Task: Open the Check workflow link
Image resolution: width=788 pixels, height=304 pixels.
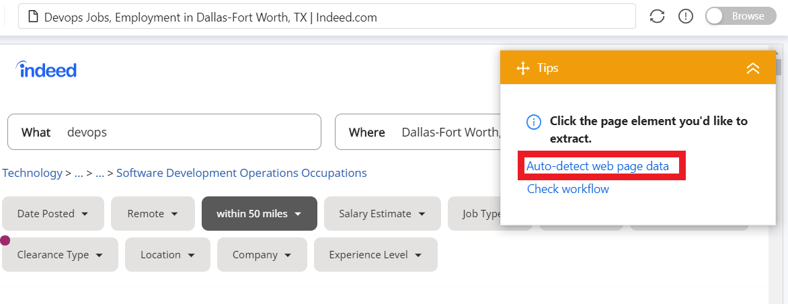Action: point(568,189)
